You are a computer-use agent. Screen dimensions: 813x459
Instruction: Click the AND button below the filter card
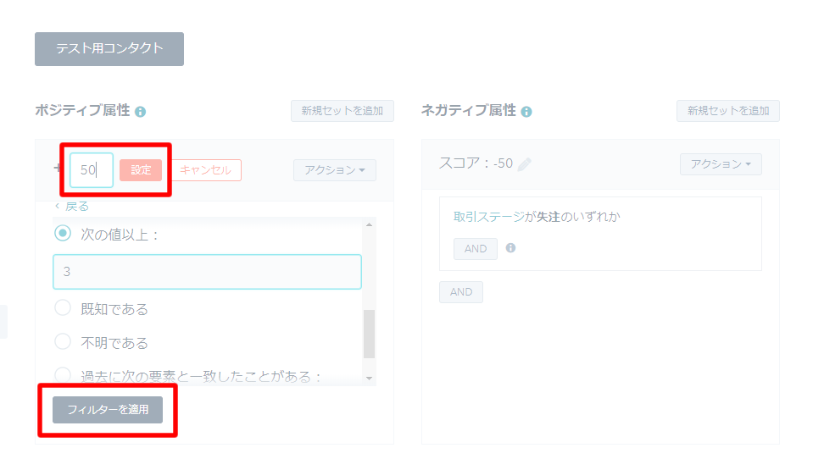point(461,292)
